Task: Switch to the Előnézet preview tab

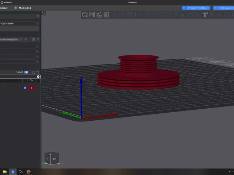Action: (x=4, y=8)
